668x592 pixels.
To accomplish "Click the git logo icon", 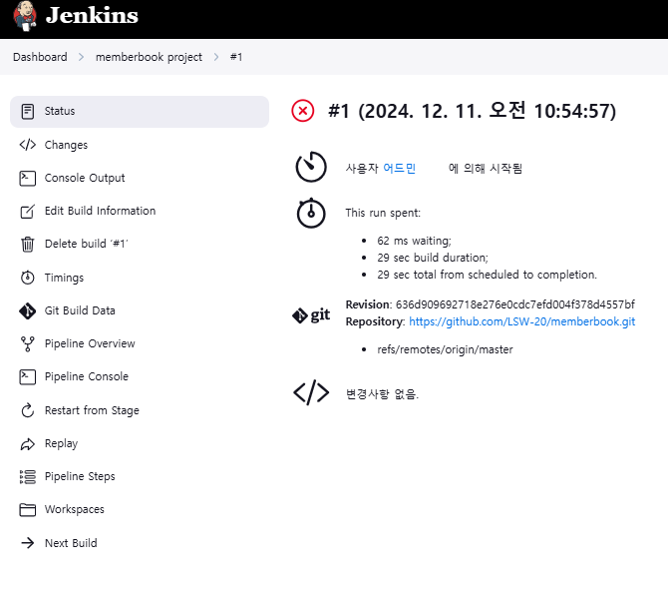I will (311, 315).
